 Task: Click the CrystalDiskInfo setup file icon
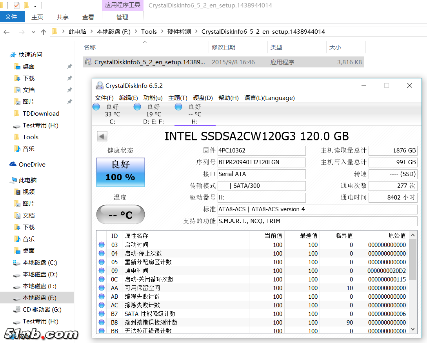click(x=88, y=62)
